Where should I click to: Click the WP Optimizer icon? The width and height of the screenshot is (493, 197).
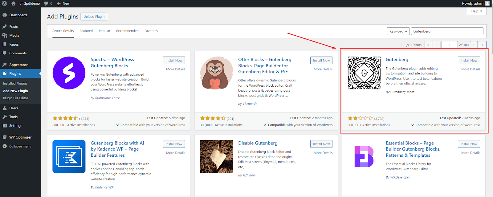click(5, 137)
